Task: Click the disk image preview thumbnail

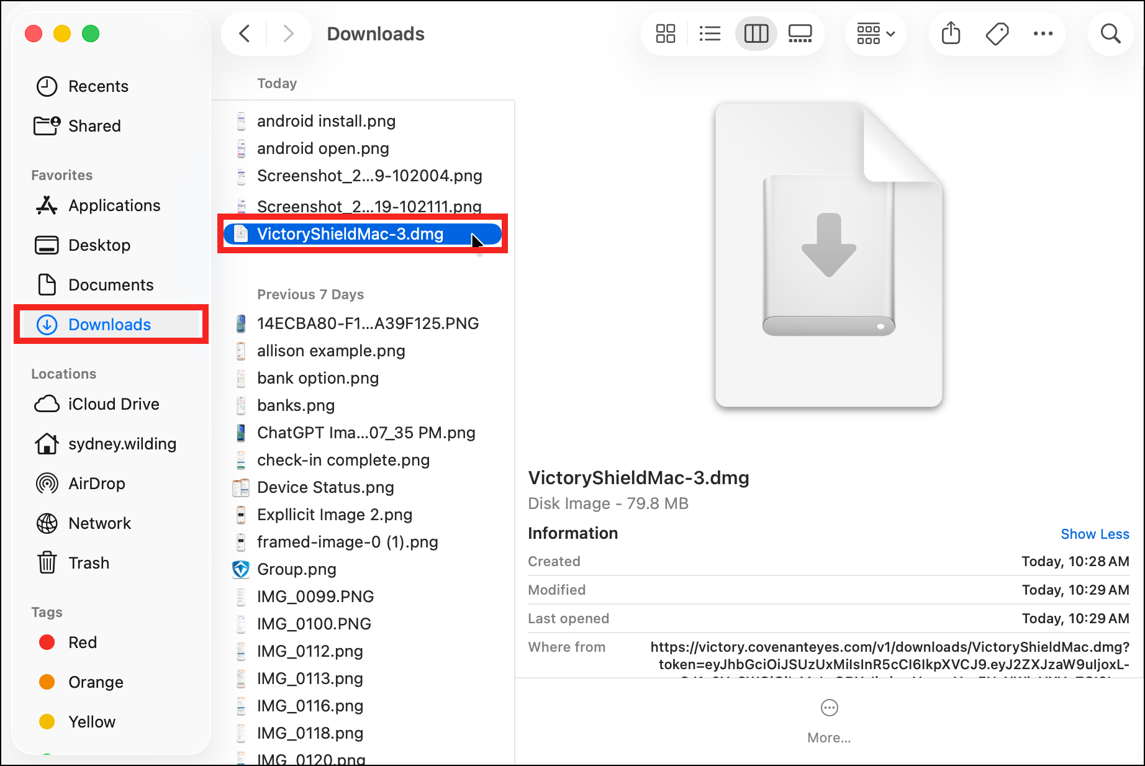Action: [828, 255]
